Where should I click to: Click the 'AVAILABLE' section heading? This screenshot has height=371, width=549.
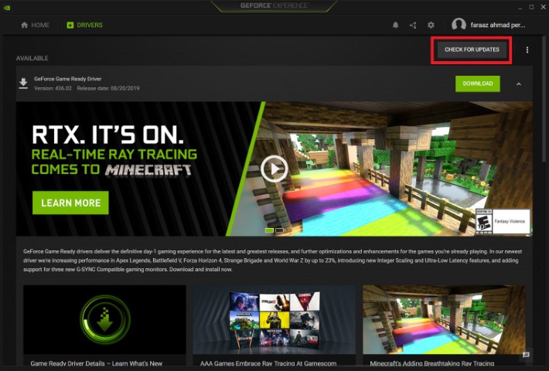click(32, 58)
